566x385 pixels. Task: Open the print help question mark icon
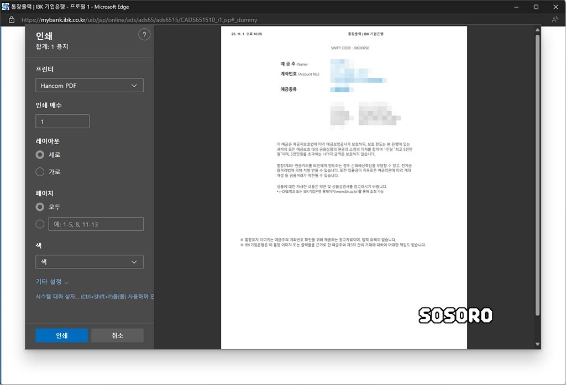tap(144, 35)
